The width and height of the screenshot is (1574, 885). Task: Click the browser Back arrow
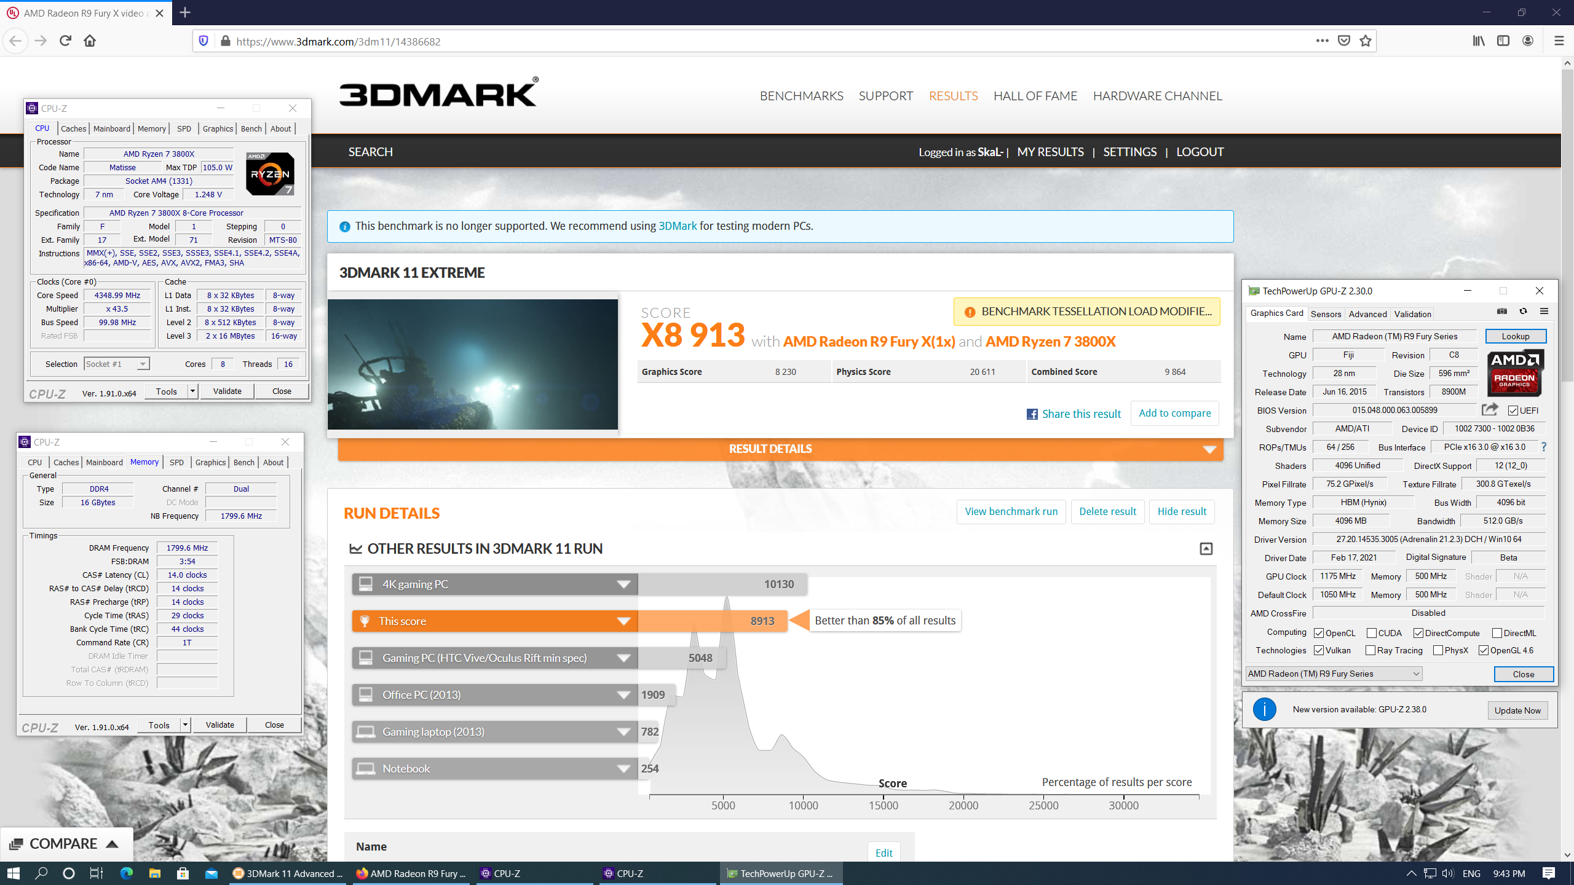(15, 41)
